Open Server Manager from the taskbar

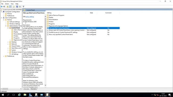tap(31, 95)
